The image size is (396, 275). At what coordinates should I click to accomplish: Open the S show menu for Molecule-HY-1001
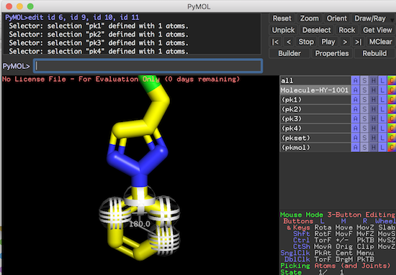pos(364,90)
